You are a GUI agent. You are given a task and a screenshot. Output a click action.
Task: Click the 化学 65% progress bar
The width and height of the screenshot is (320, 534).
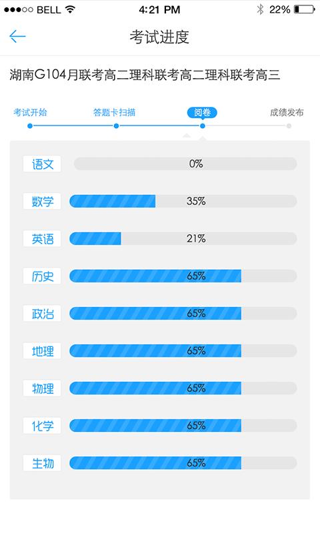(x=183, y=426)
